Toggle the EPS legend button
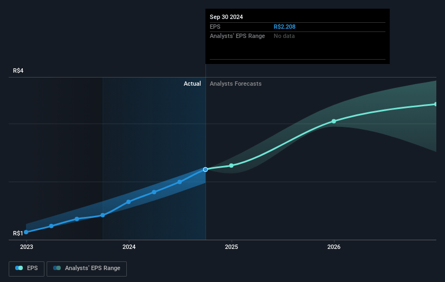The width and height of the screenshot is (445, 282). (x=27, y=268)
